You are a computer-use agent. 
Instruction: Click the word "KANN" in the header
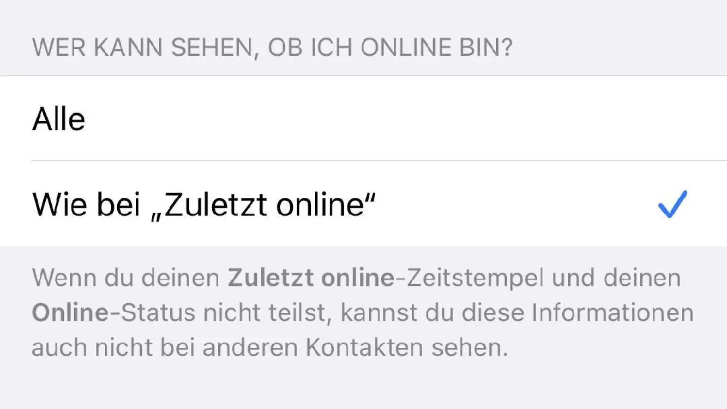point(128,47)
